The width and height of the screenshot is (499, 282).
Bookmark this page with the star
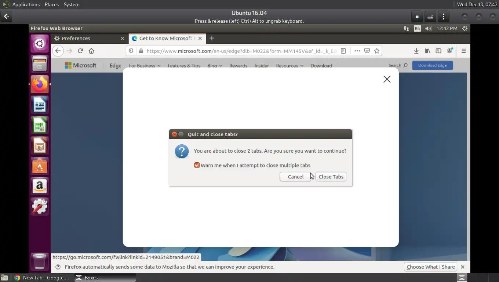pos(376,51)
